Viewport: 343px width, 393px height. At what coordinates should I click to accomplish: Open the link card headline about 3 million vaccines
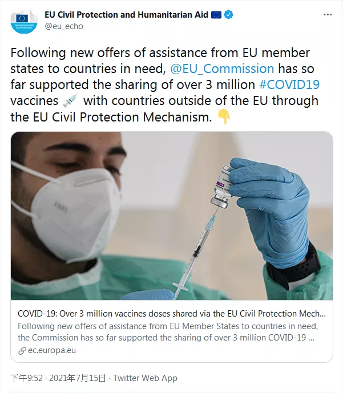pos(172,314)
